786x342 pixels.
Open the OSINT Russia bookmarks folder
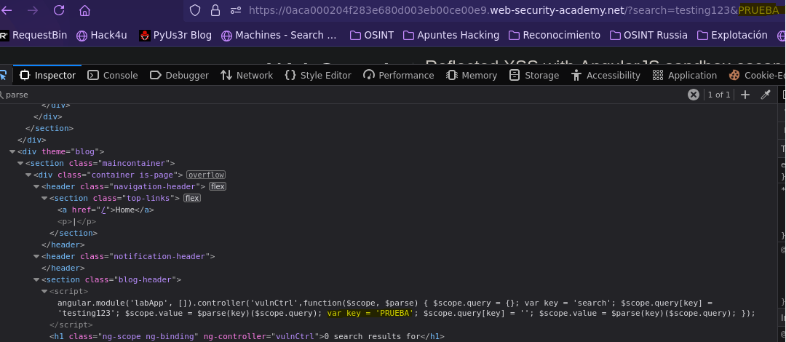tap(648, 35)
